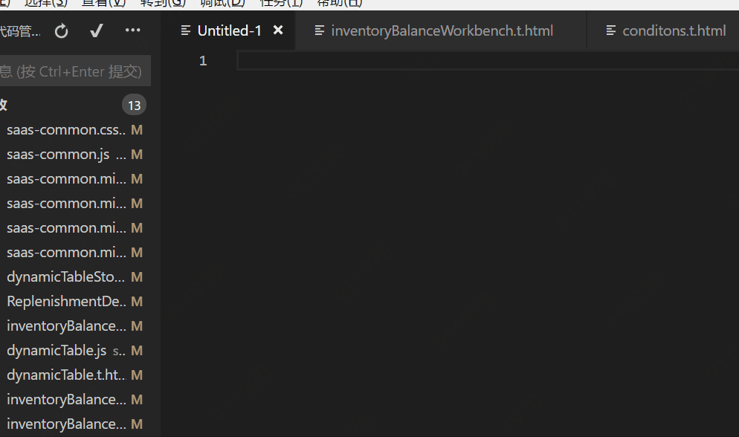Click the file icon on Untitled-1 tab
This screenshot has width=739, height=437.
[184, 30]
